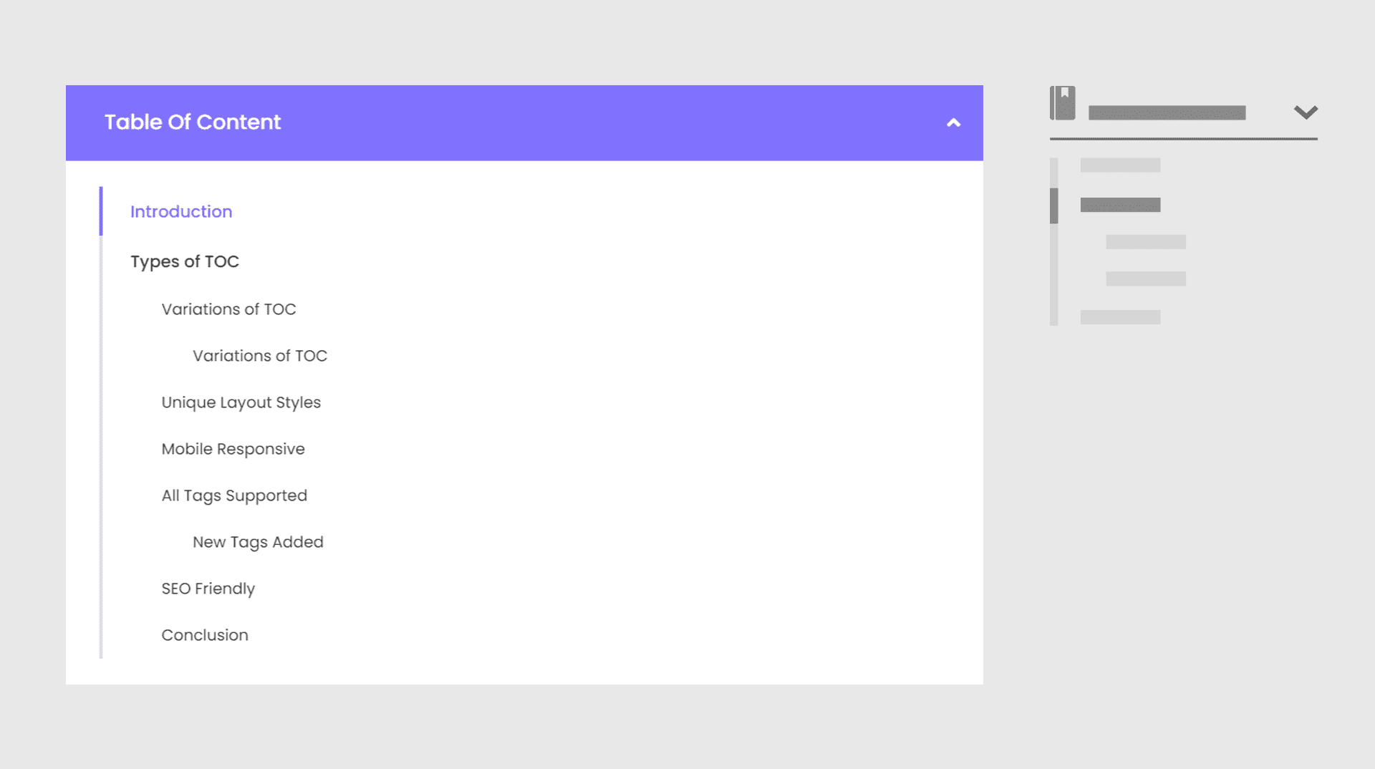
Task: Open the New Tags Added sub-item
Action: click(258, 542)
